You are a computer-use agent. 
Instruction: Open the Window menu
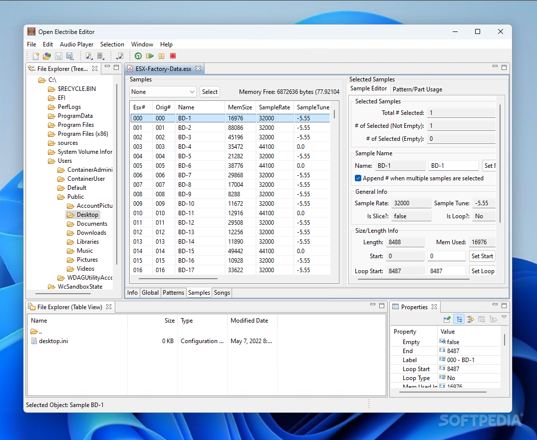pyautogui.click(x=142, y=44)
